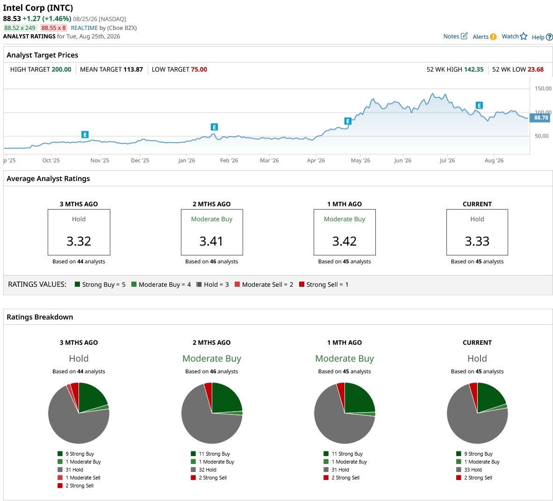Click the 52 WK HIGH 142.35 value
The width and height of the screenshot is (553, 501).
point(474,70)
